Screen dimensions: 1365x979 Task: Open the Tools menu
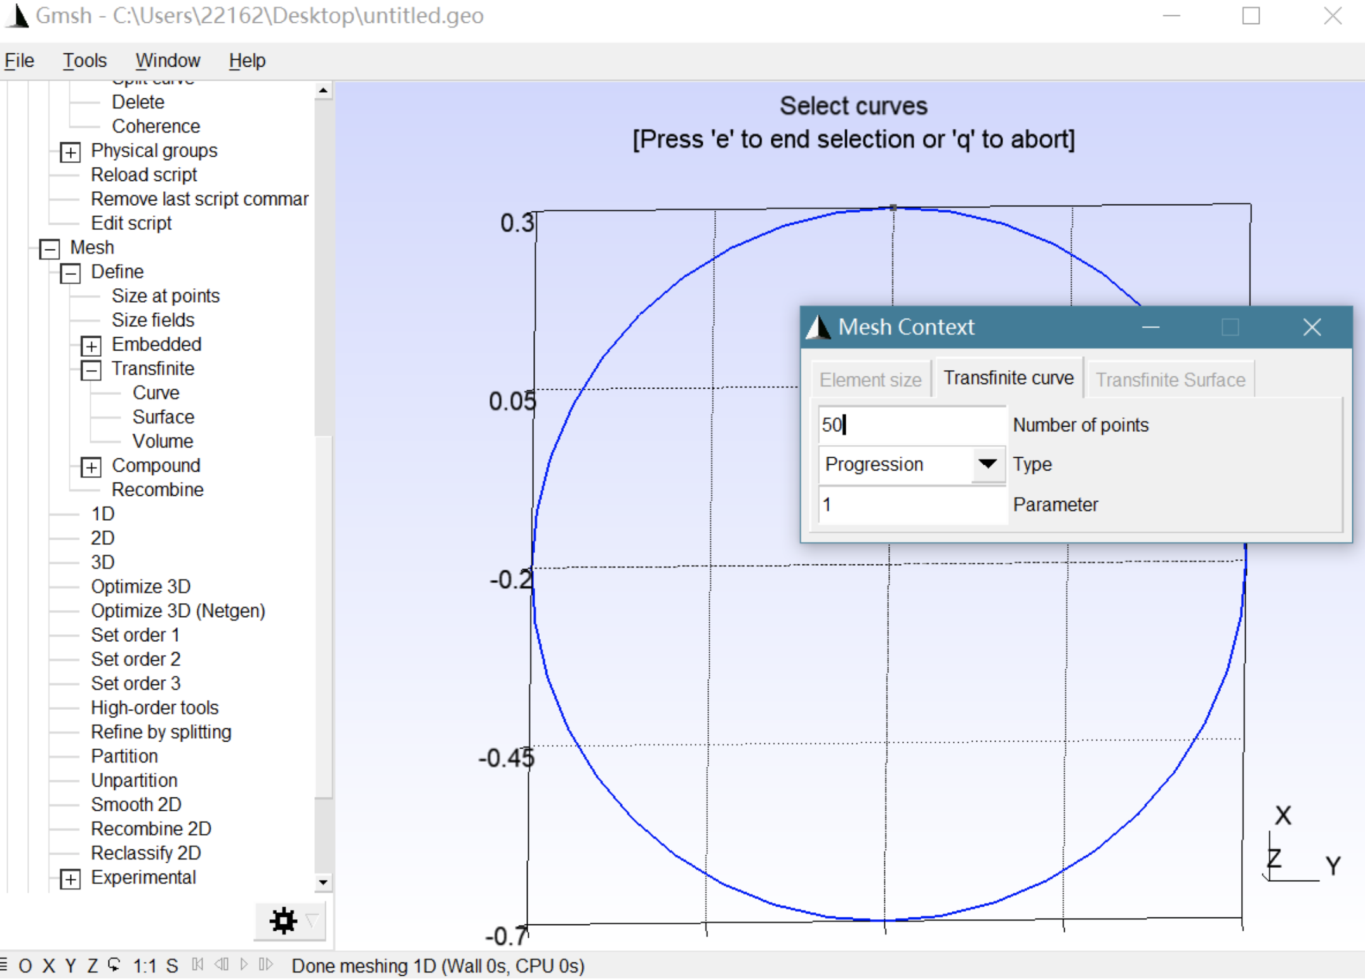84,61
